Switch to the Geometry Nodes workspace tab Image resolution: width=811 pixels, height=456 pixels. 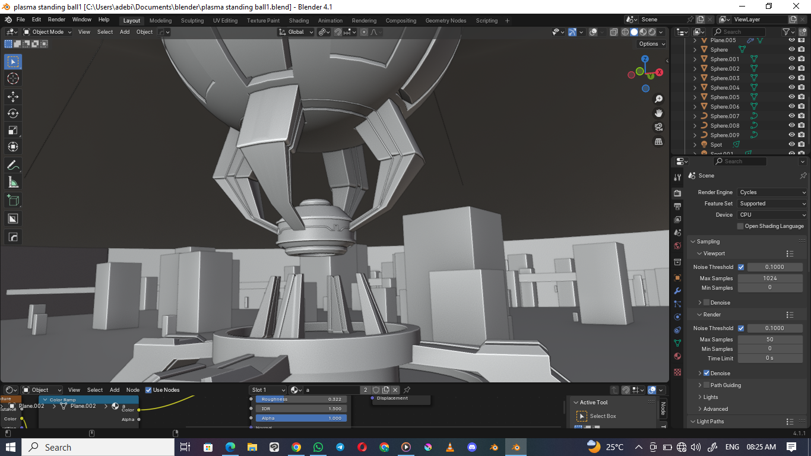(446, 21)
